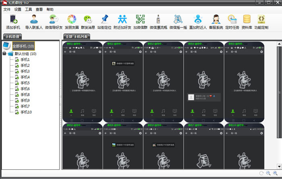
Task: Click the refresh circle icon
Action: pos(261,173)
